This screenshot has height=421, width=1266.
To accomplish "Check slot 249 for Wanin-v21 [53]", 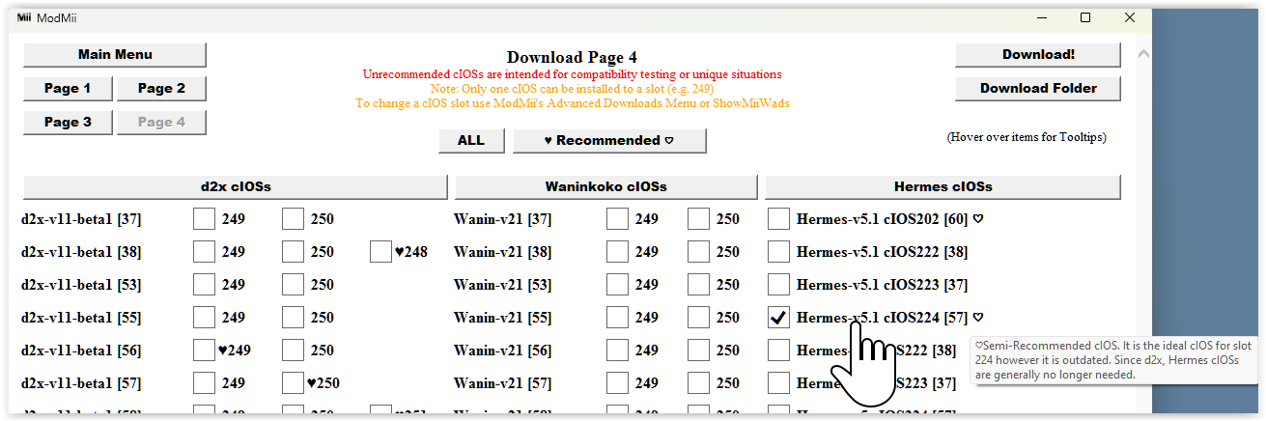I will (617, 285).
